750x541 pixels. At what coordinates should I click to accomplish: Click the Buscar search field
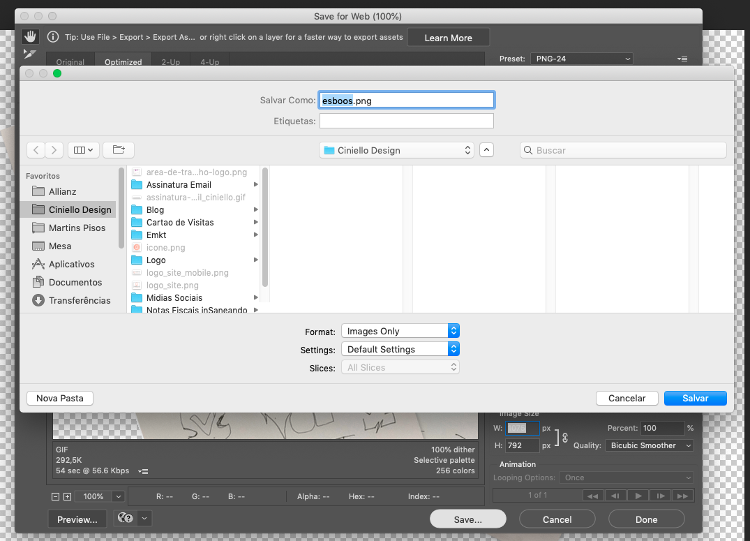click(x=623, y=150)
